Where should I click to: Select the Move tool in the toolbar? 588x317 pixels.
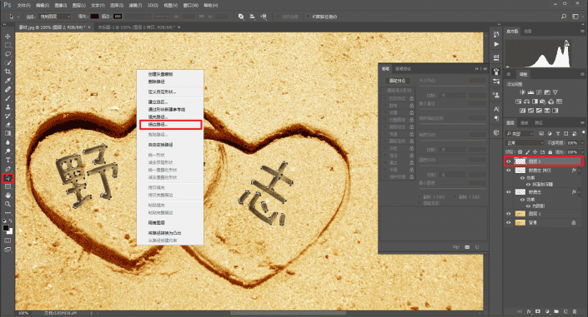[8, 37]
